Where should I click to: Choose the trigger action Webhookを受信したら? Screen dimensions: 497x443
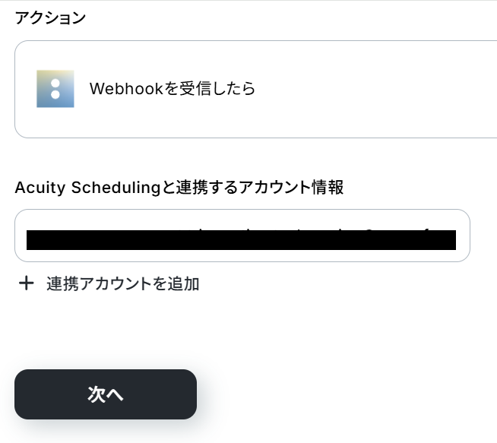tap(173, 89)
